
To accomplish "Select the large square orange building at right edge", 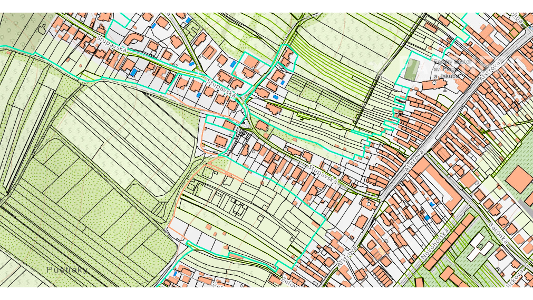I will tap(519, 179).
